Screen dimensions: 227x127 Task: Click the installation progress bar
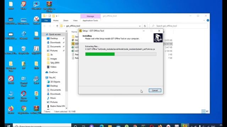tap(121, 54)
